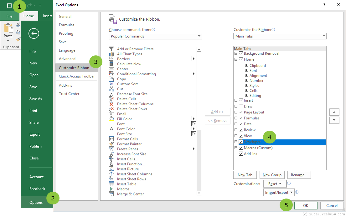Toggle the Page Layout checkbox

[241, 112]
